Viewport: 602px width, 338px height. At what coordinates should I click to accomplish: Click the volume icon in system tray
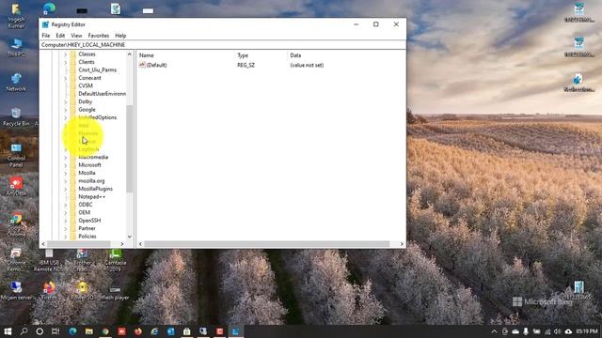tap(558, 331)
